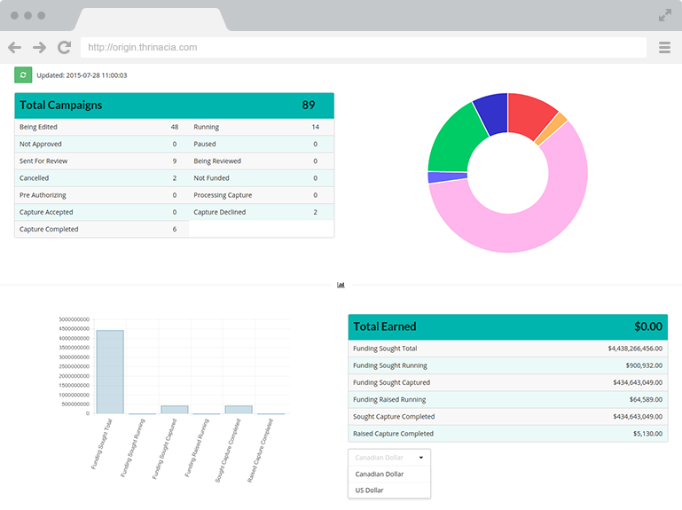Click the fullscreen expand arrows icon

click(x=664, y=15)
